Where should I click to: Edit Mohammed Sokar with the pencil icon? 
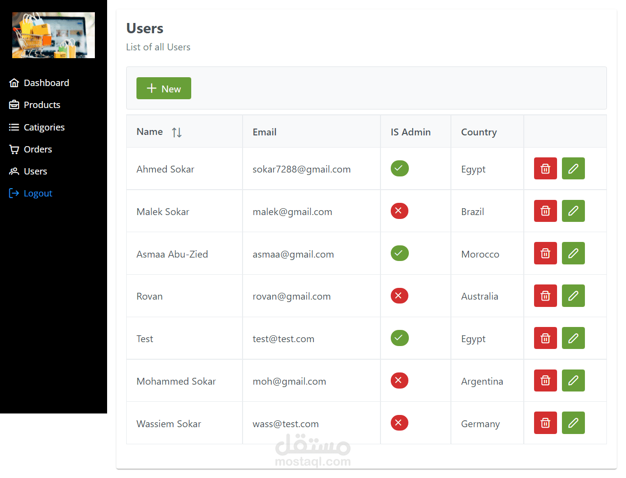click(573, 381)
